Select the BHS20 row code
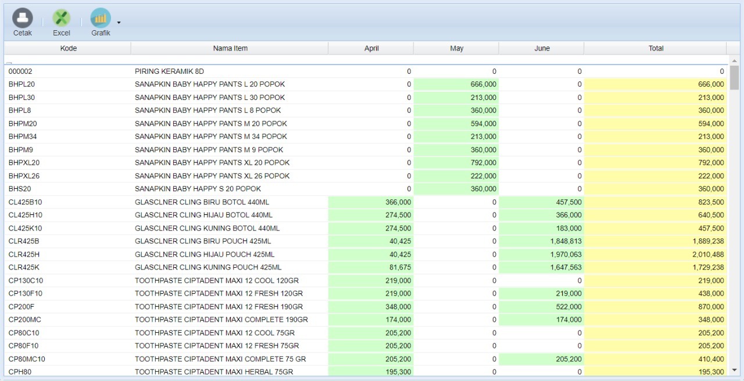The height and width of the screenshot is (381, 744). pos(20,189)
